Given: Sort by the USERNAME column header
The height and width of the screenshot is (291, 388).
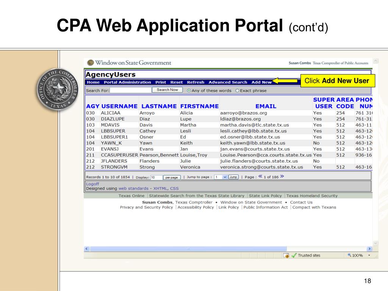Looking at the screenshot, I should coord(119,106).
